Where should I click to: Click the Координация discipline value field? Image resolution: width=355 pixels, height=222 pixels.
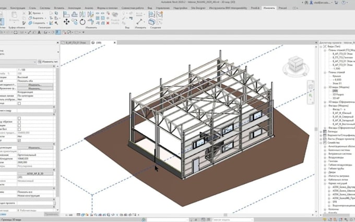pyautogui.click(x=35, y=92)
